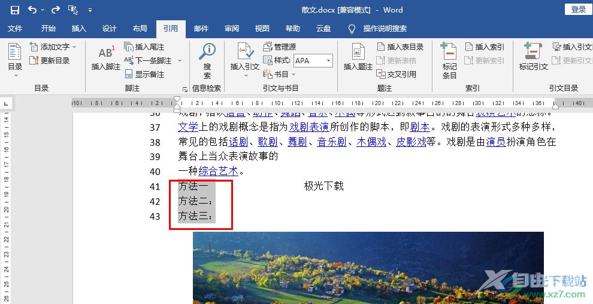Expand the 下一条脚注 dropdown arrow
Image resolution: width=593 pixels, height=304 pixels.
(x=180, y=60)
